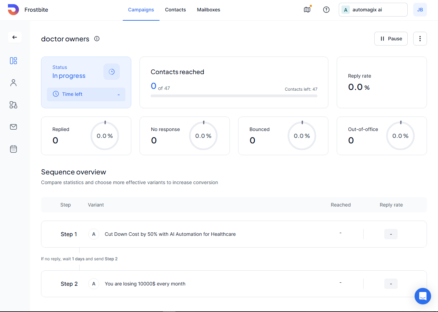Open the calendar schedule sidebar icon
The width and height of the screenshot is (438, 312).
(x=13, y=149)
